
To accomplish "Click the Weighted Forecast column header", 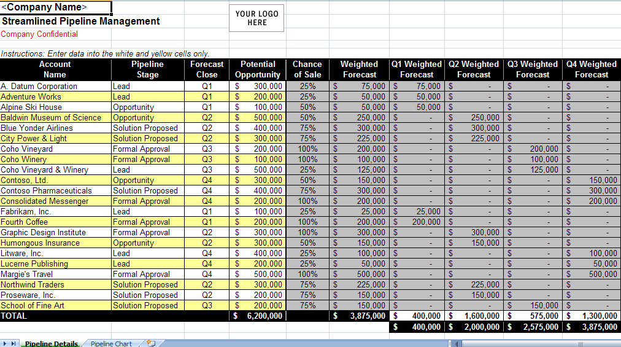I will tap(359, 69).
